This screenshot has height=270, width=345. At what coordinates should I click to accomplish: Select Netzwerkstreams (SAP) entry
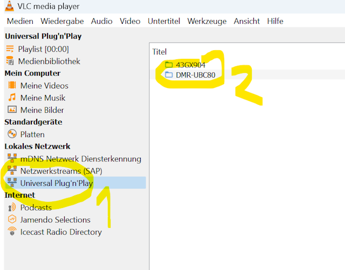click(x=61, y=171)
